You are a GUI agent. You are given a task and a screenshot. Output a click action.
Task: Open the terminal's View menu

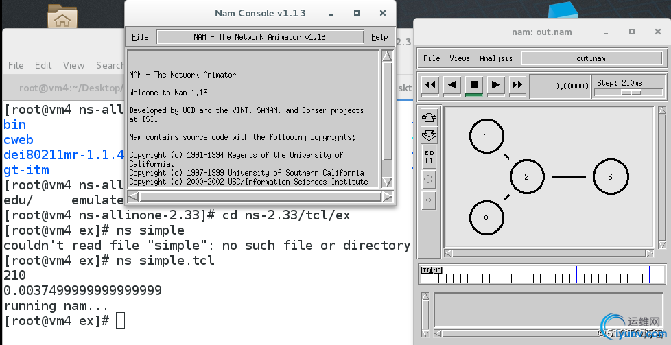(x=73, y=65)
